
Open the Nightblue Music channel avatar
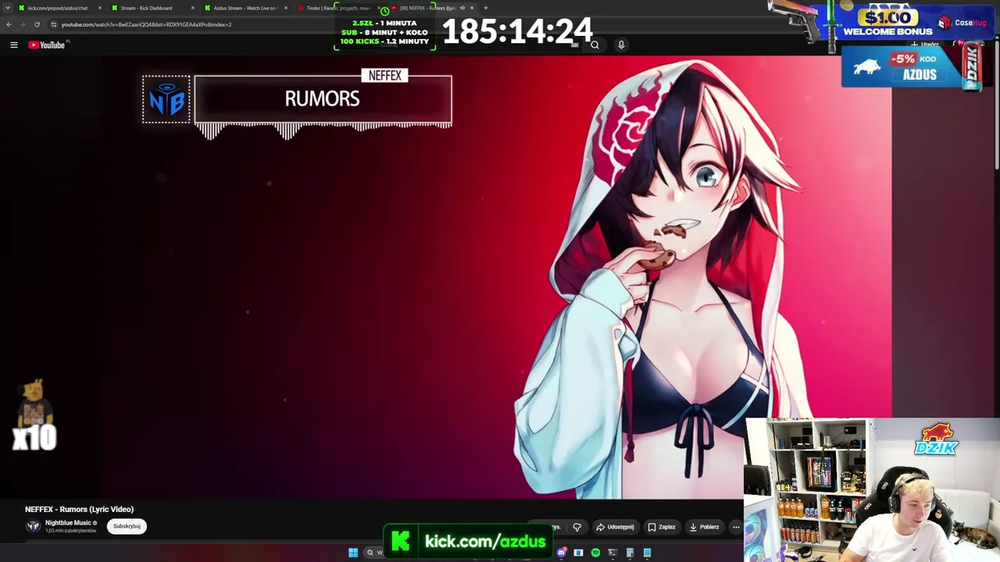[x=33, y=525]
